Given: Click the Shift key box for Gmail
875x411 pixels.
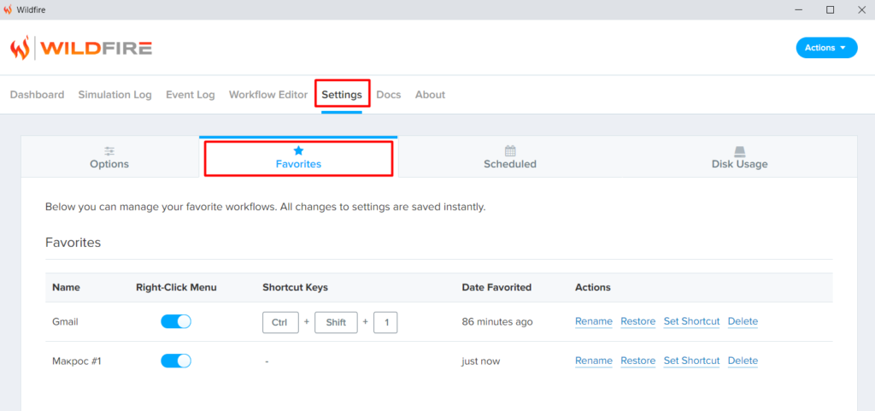Looking at the screenshot, I should (336, 322).
